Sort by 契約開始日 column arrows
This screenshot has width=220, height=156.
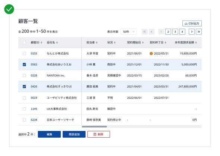pos(143,43)
